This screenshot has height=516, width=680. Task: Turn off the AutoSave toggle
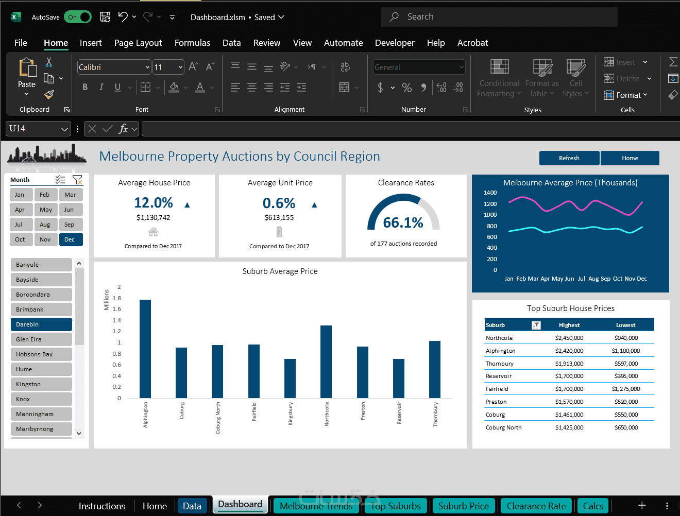tap(78, 17)
